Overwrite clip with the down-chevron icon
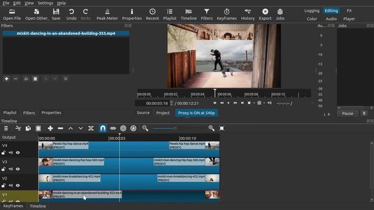 tap(81, 128)
